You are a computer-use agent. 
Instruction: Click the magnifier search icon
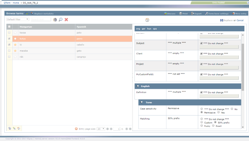(60, 20)
